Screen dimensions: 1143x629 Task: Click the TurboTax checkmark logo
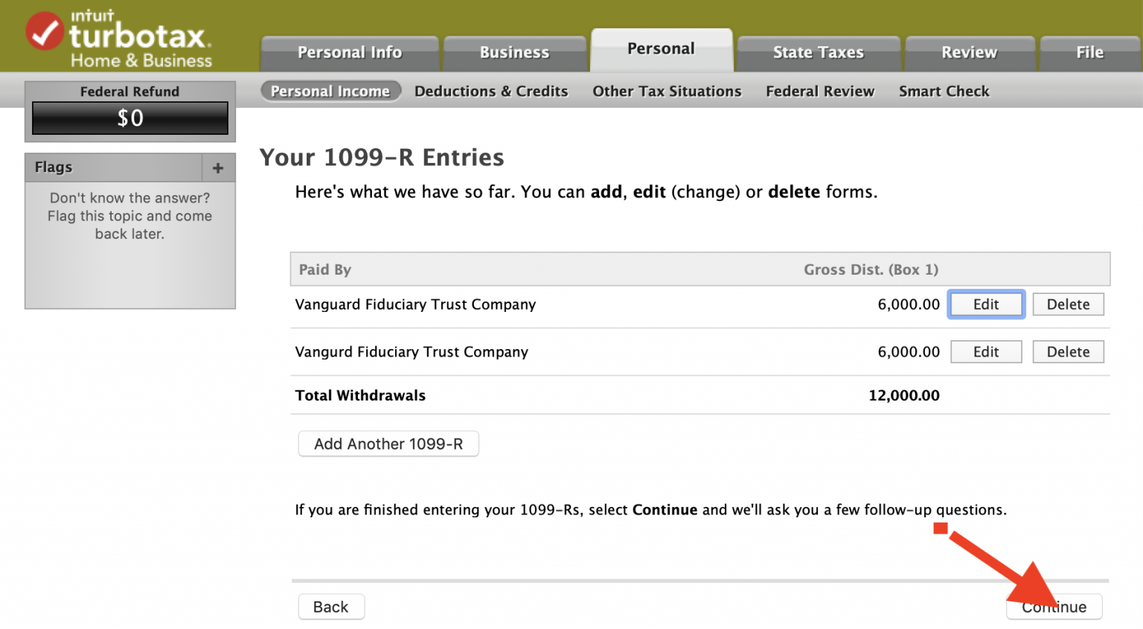[x=45, y=32]
